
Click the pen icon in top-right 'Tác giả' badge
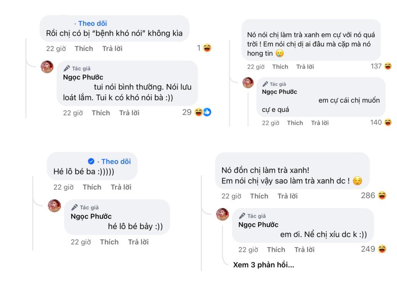pos(265,83)
